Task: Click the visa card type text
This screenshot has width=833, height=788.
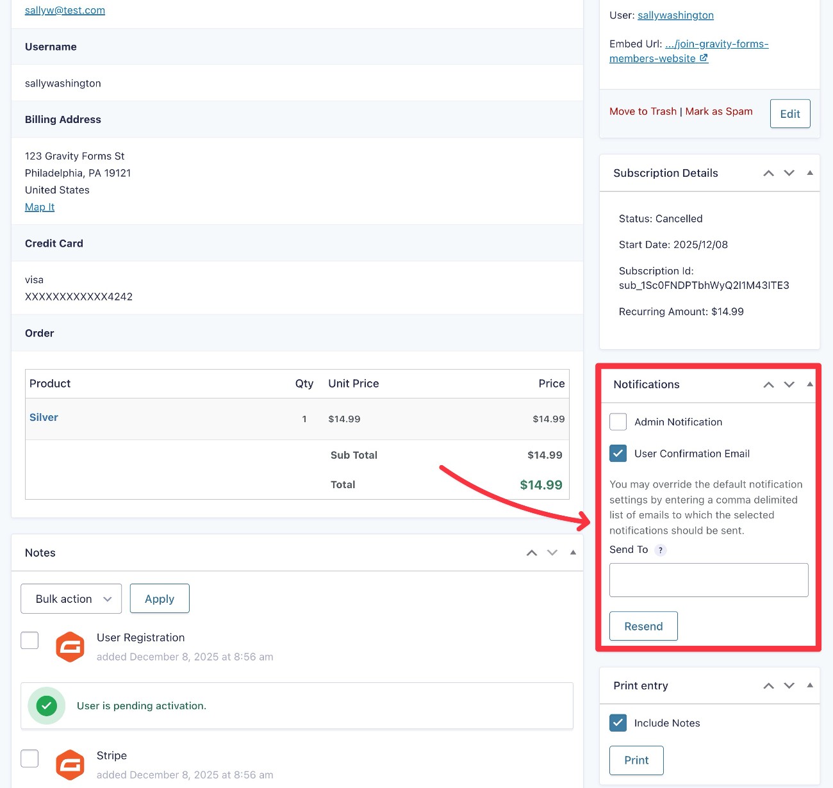Action: (x=34, y=280)
